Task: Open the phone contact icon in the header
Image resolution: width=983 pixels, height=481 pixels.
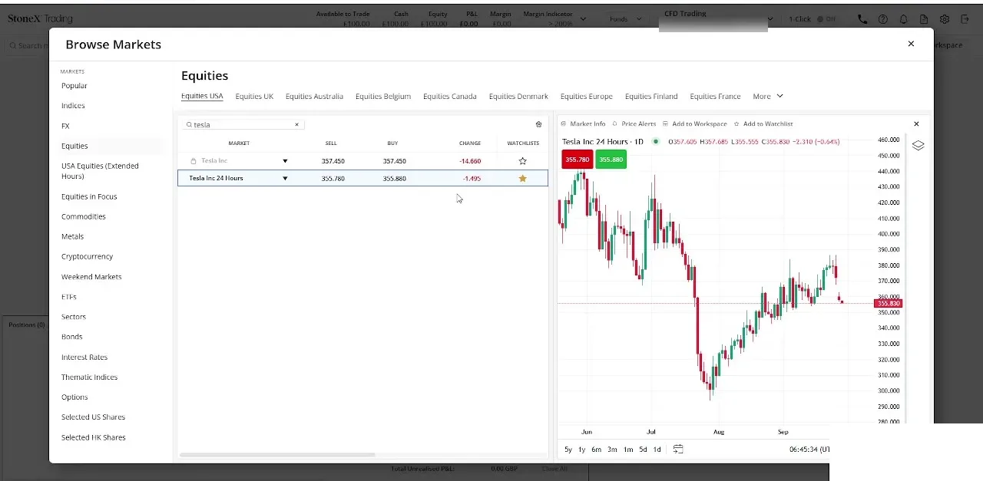Action: pyautogui.click(x=862, y=19)
